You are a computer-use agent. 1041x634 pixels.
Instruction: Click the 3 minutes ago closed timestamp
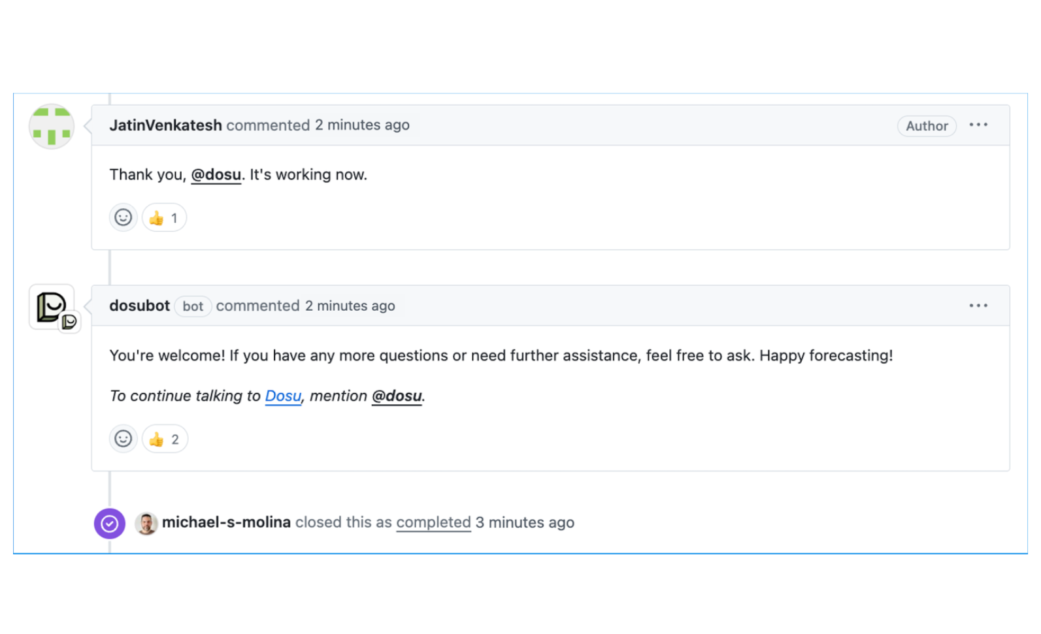(x=525, y=523)
